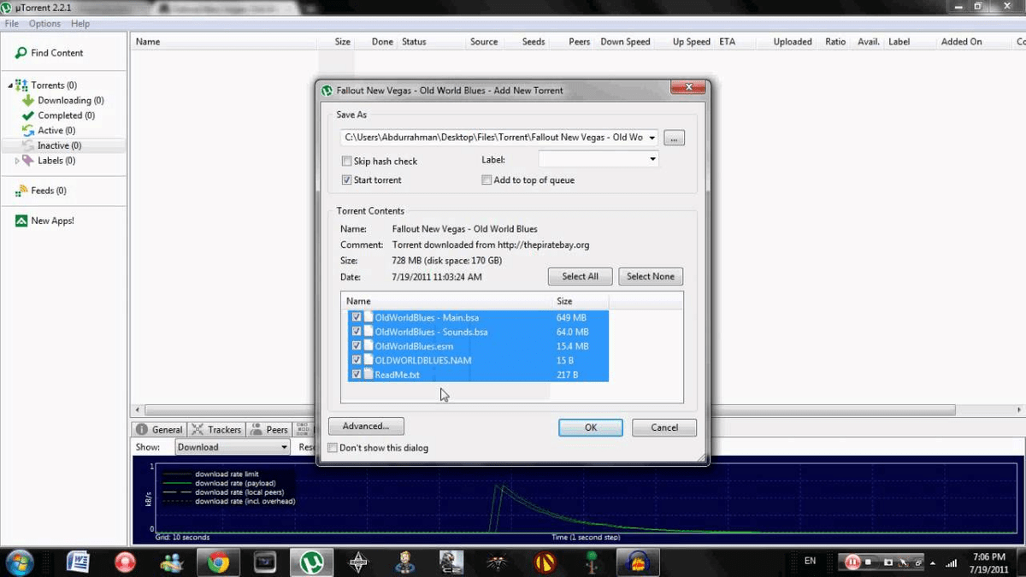Open the Options menu

tap(44, 24)
